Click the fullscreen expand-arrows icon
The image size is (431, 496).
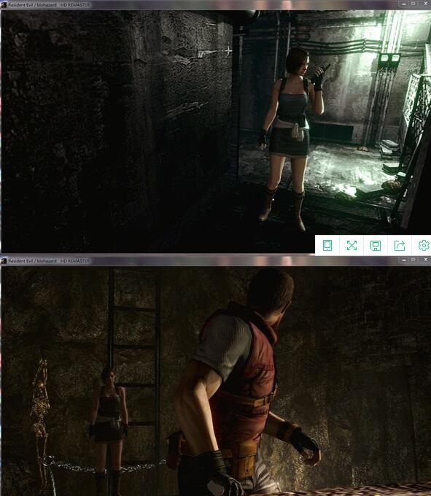coord(352,245)
